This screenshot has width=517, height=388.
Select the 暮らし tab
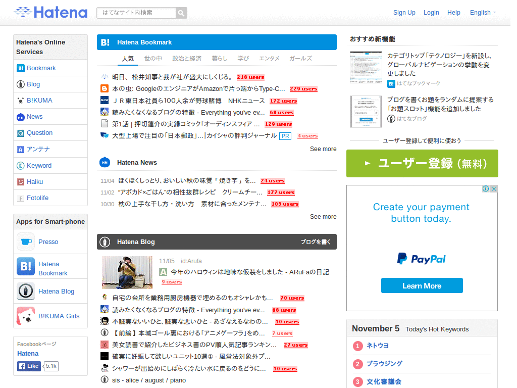[x=220, y=59]
